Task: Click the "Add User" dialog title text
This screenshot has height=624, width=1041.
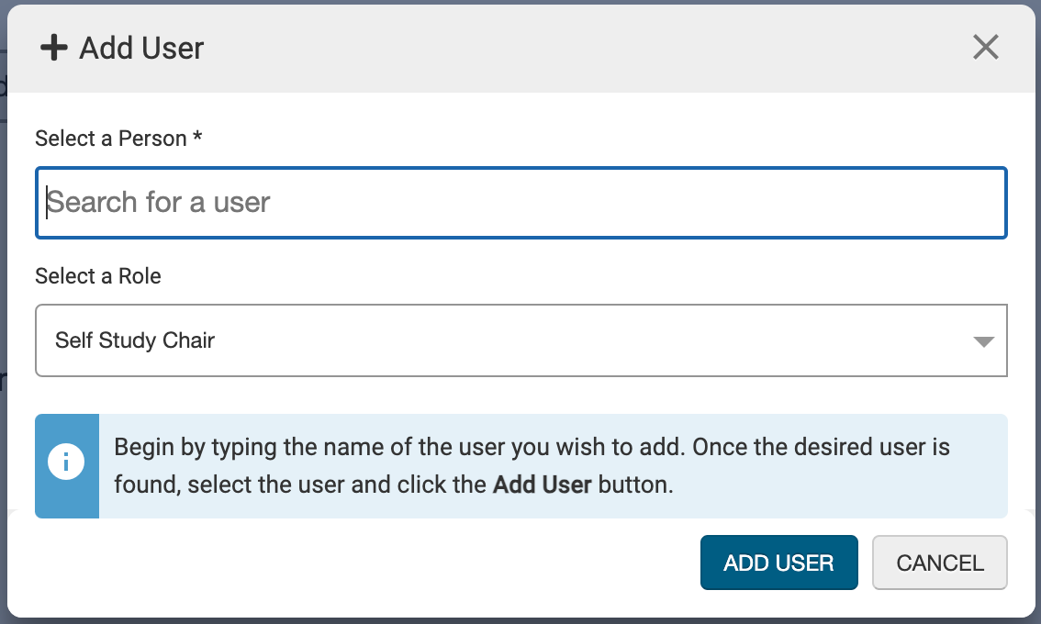Action: [x=141, y=48]
